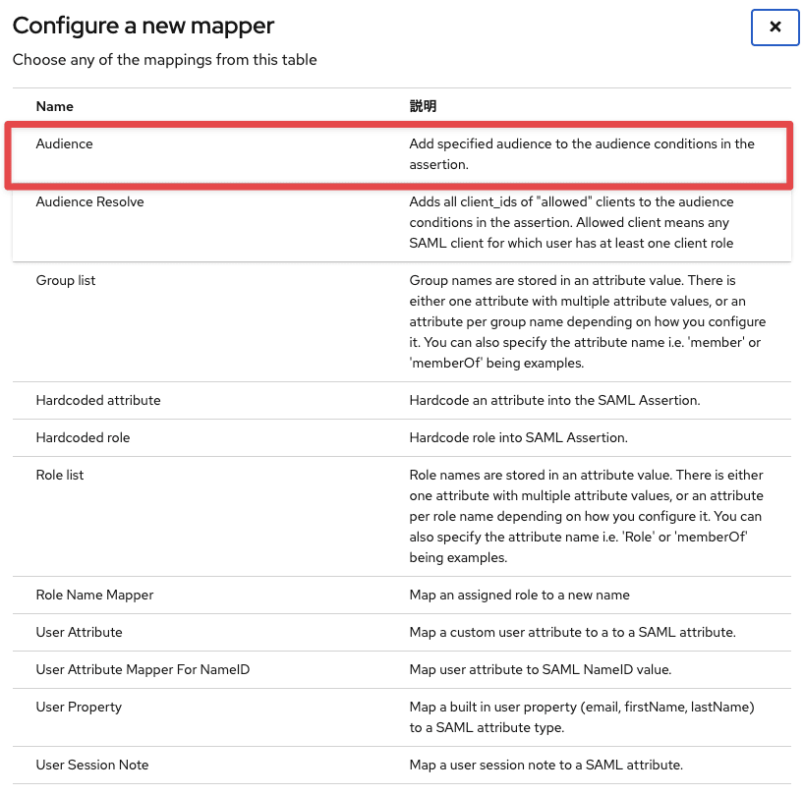Screen dimensions: 804x795
Task: Select the User Property mapper
Action: (x=79, y=707)
